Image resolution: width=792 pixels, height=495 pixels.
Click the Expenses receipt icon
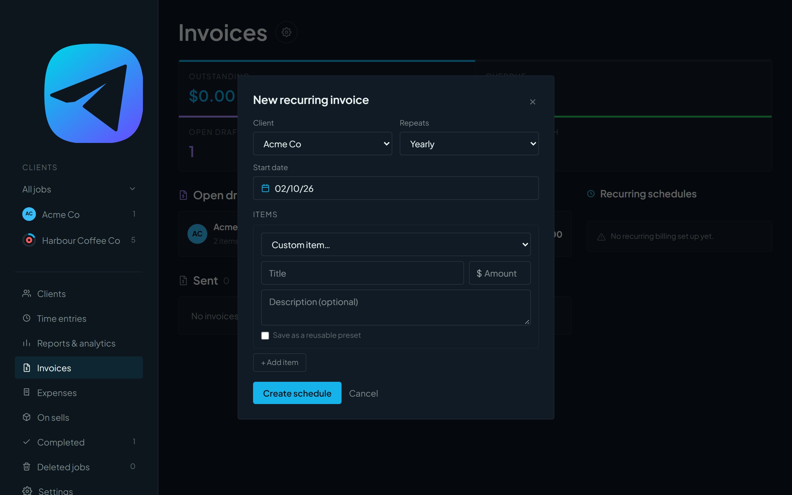[x=27, y=392]
